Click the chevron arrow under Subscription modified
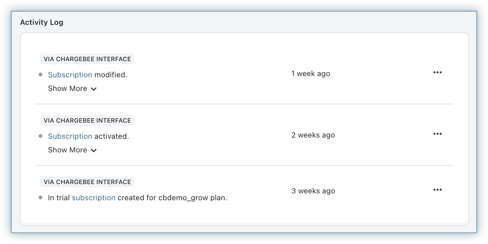The width and height of the screenshot is (488, 244). click(x=94, y=89)
